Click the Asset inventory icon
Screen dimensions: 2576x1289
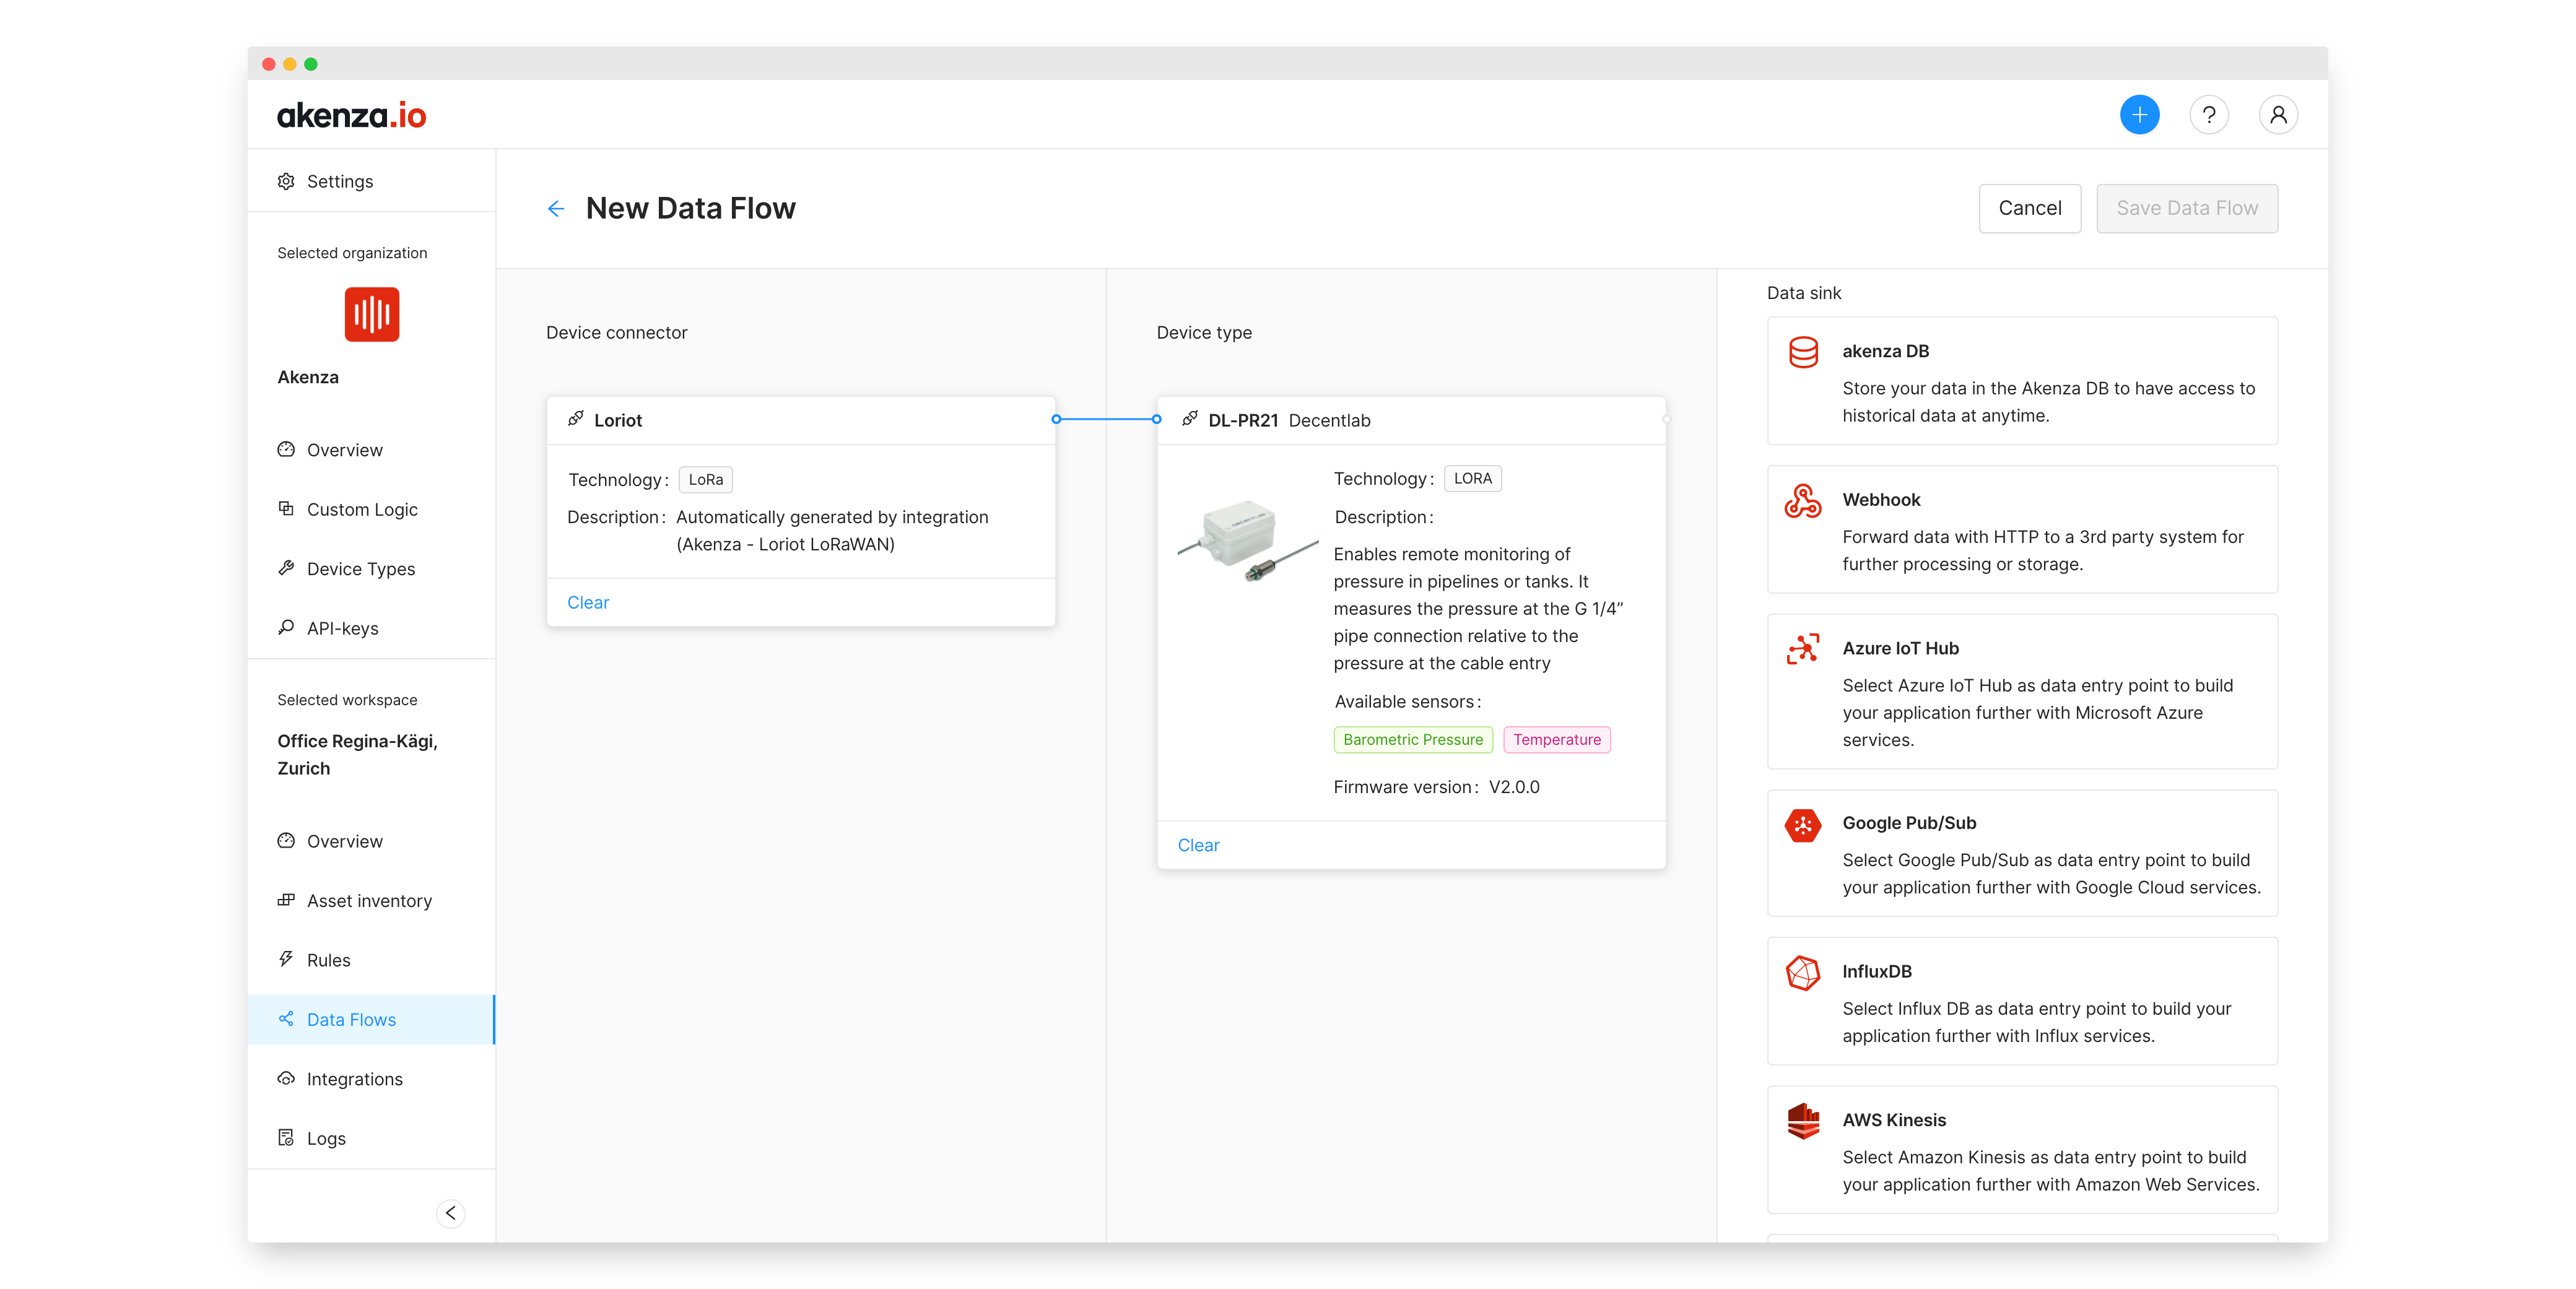[286, 900]
